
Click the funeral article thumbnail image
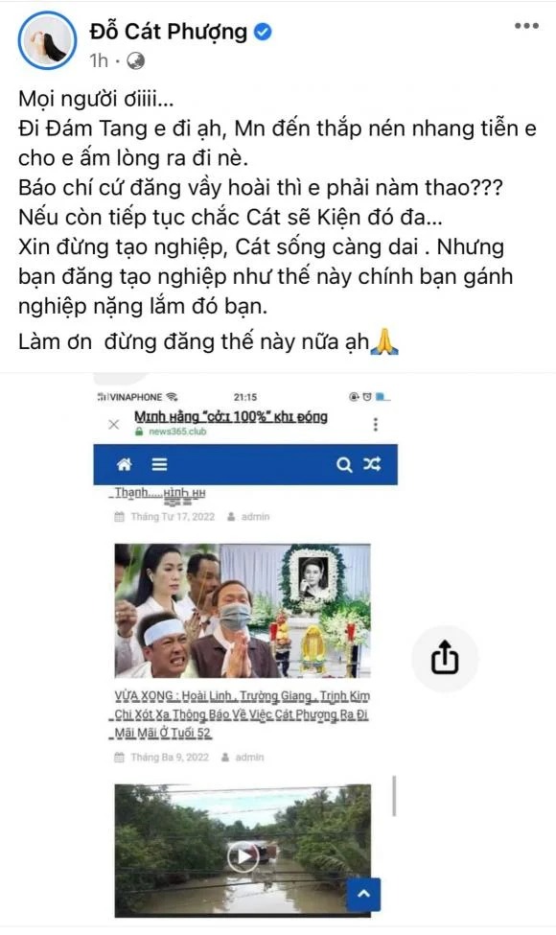243,610
